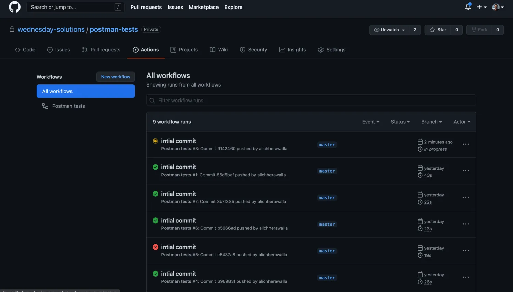This screenshot has width=513, height=292.
Task: Focus the Filter workflow runs field
Action: click(x=311, y=101)
